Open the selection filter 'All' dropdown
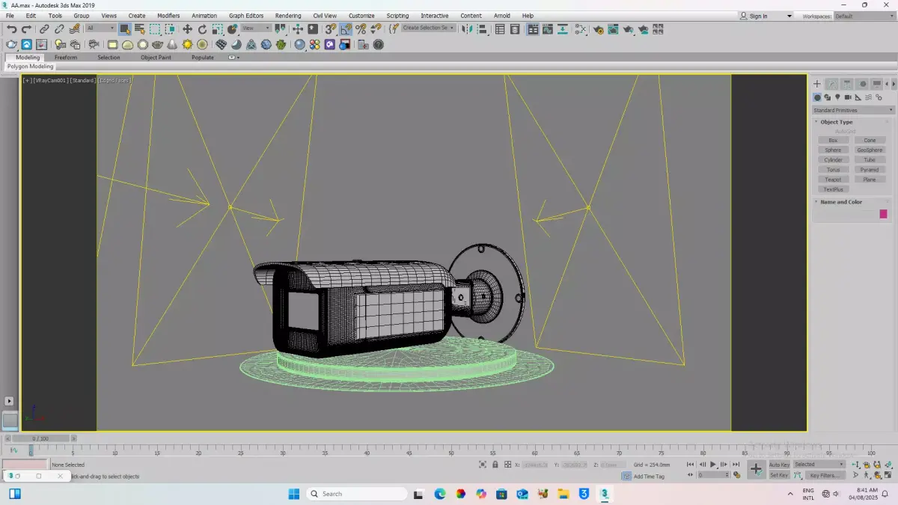Viewport: 898px width, 505px height. point(100,28)
